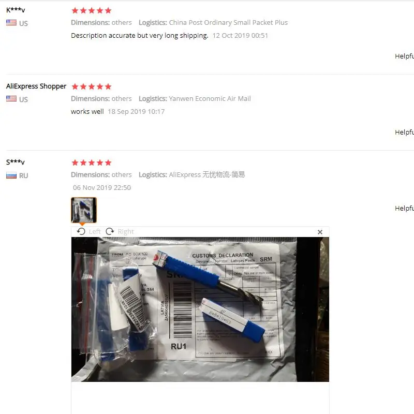Click the 'Description accurate but very long shipping' text

pyautogui.click(x=139, y=36)
